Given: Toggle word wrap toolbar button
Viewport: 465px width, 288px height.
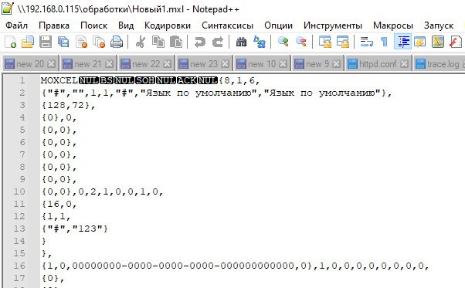Looking at the screenshot, I should click(x=367, y=42).
